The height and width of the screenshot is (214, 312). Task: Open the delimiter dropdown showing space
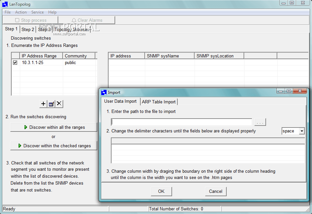[x=302, y=131]
